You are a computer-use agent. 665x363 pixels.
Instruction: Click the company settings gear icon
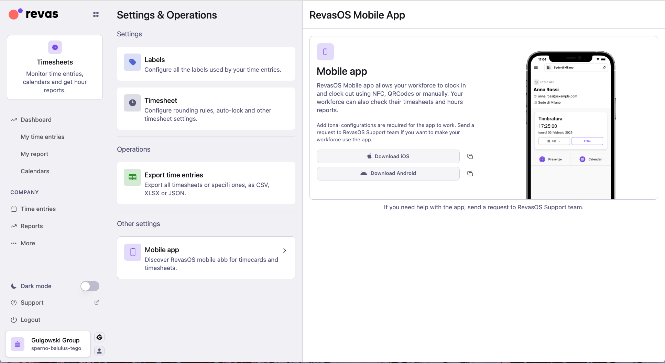point(99,337)
